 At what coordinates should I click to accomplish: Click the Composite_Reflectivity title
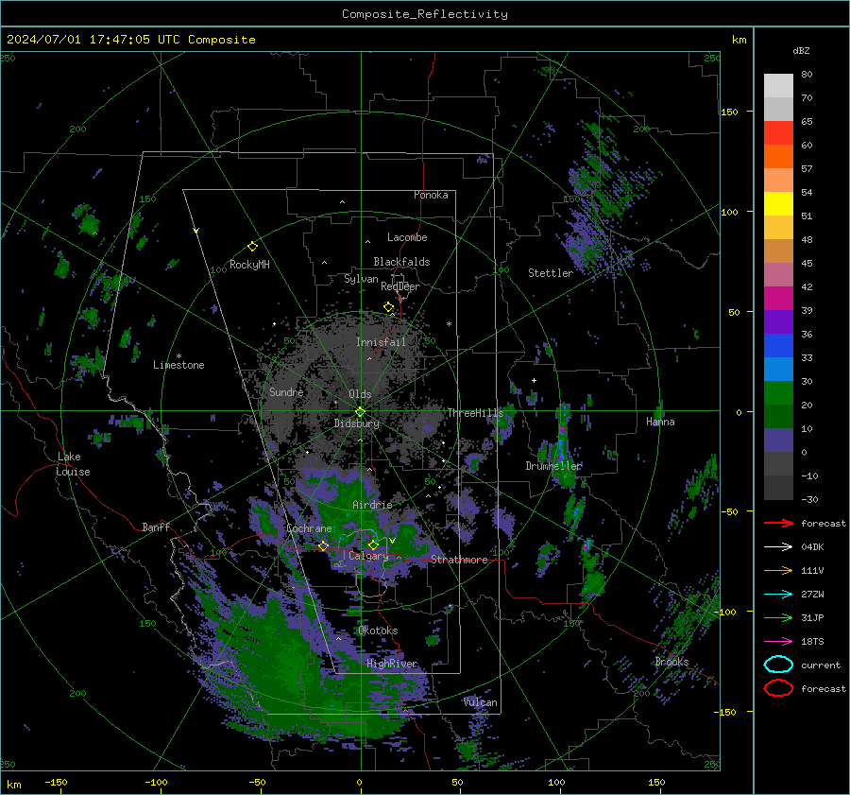click(x=425, y=14)
